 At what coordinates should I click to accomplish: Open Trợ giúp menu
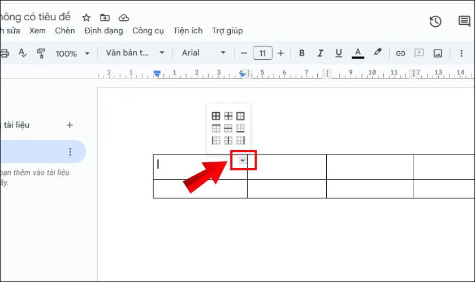(x=227, y=31)
